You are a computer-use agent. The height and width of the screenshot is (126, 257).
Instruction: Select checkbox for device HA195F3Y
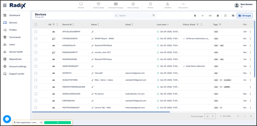click(36, 73)
